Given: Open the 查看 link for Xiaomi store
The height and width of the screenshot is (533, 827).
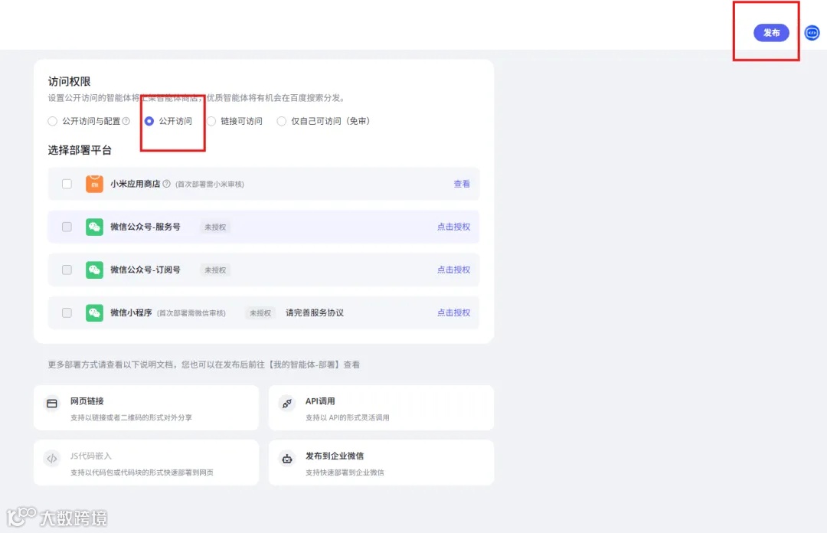Looking at the screenshot, I should pos(462,184).
